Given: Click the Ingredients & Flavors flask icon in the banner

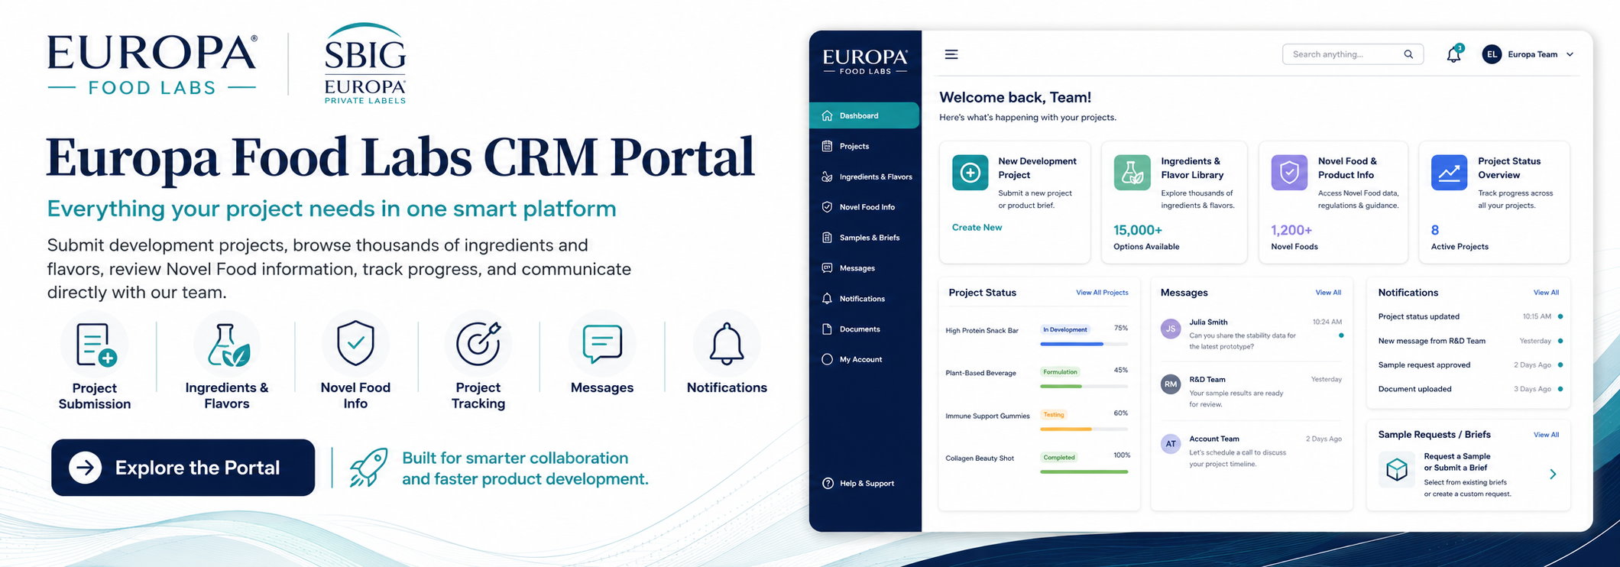Looking at the screenshot, I should (x=228, y=345).
